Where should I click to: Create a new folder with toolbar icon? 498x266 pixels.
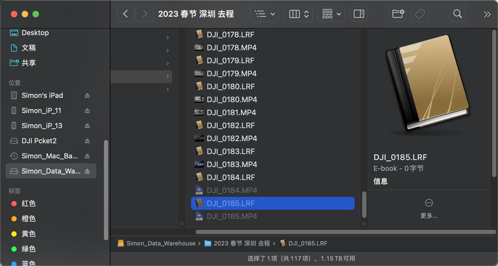[398, 14]
